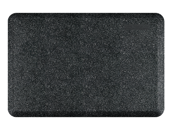Click the white margin right of the mat
Image resolution: width=172 pixels, height=130 pixels.
click(168, 65)
